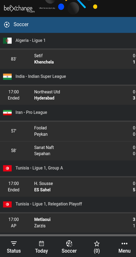This screenshot has height=257, width=136.
Task: Open Northeast Utd vs Hyderabad match
Action: pyautogui.click(x=68, y=95)
